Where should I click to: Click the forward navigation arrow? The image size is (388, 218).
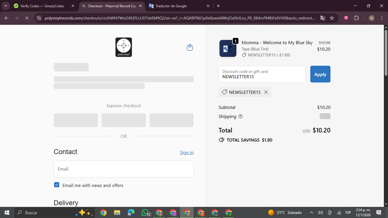tap(17, 18)
